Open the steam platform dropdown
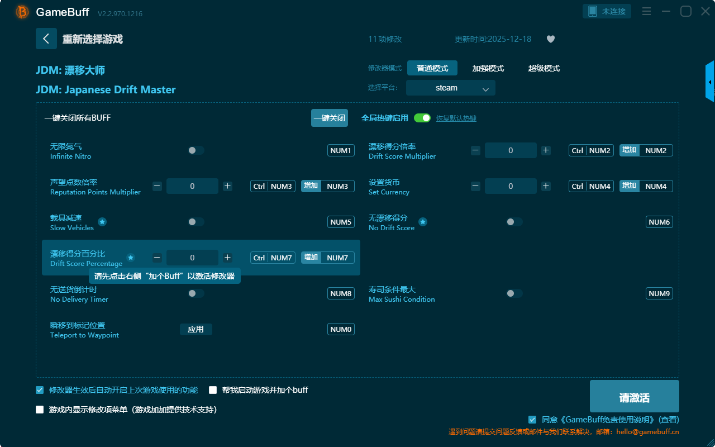The height and width of the screenshot is (447, 715). (450, 88)
